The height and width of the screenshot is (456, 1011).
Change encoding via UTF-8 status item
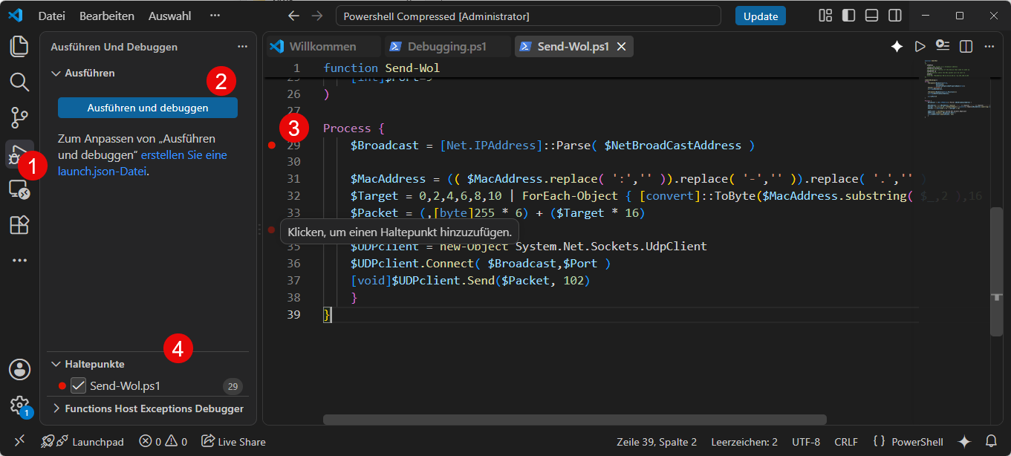(x=806, y=441)
